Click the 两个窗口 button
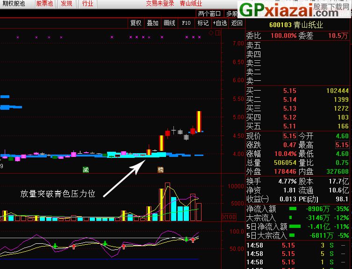 pos(209,14)
